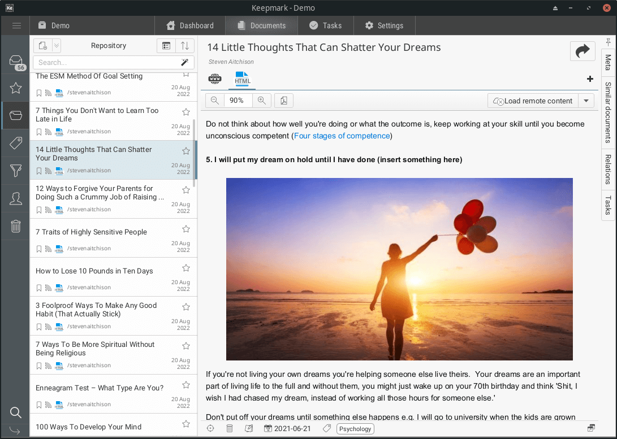Open the new document dropdown arrow
The width and height of the screenshot is (617, 439).
tap(57, 46)
